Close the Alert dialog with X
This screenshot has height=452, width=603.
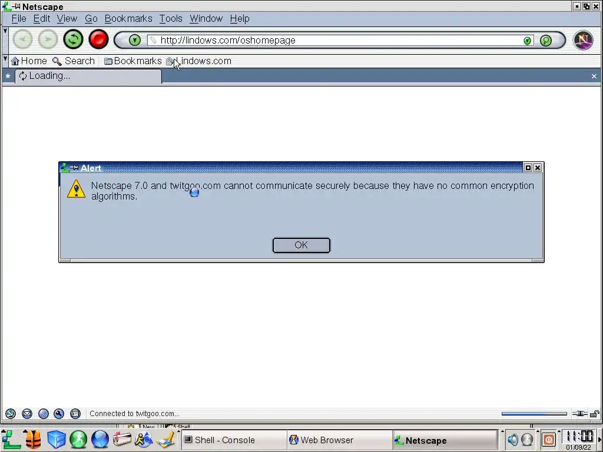click(x=538, y=168)
